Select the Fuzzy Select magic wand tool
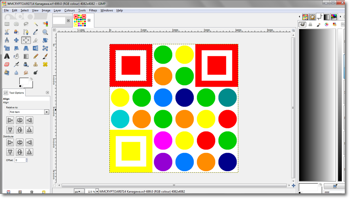The image size is (350, 199). [36, 24]
